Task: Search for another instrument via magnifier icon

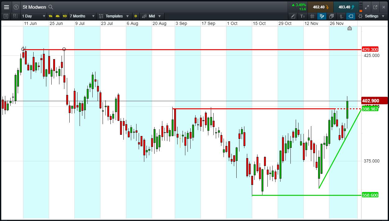Action: (x=51, y=7)
